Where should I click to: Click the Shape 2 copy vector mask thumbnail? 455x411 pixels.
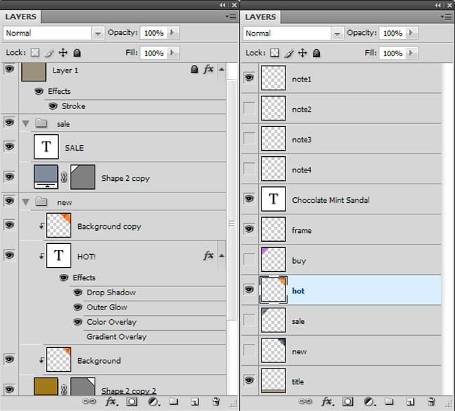[x=83, y=177]
